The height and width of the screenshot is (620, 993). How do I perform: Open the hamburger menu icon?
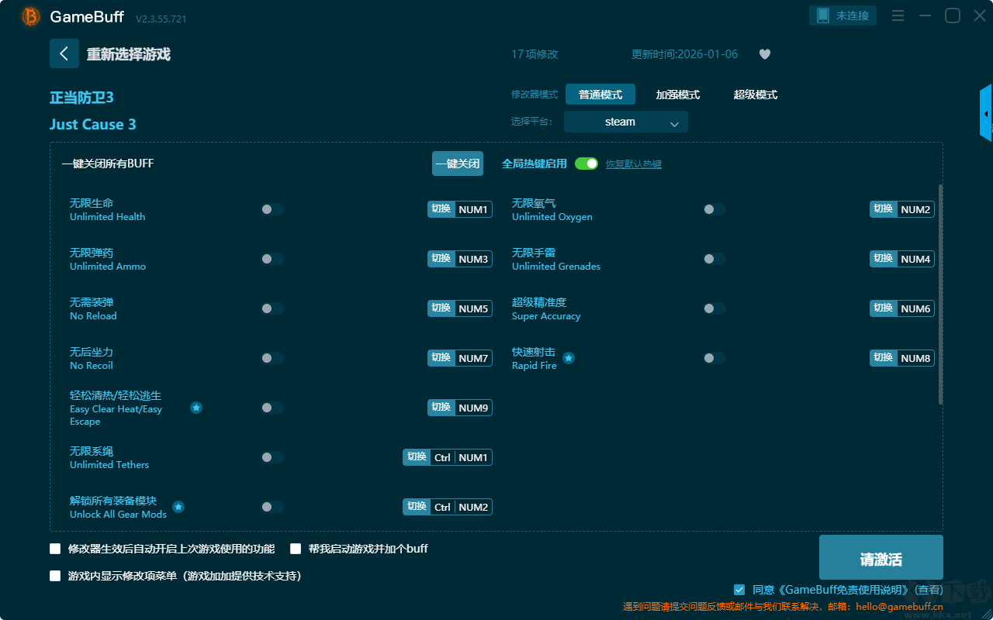click(898, 15)
